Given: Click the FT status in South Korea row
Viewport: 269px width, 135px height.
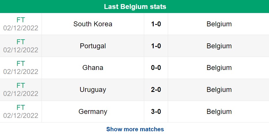Looking at the screenshot, I should pos(21,20).
